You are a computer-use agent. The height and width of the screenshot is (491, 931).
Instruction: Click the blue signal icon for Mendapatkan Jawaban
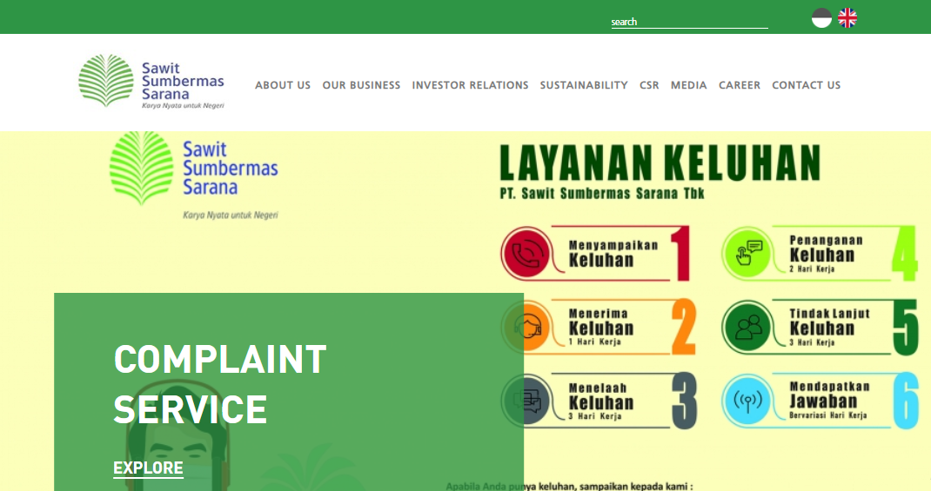point(747,401)
